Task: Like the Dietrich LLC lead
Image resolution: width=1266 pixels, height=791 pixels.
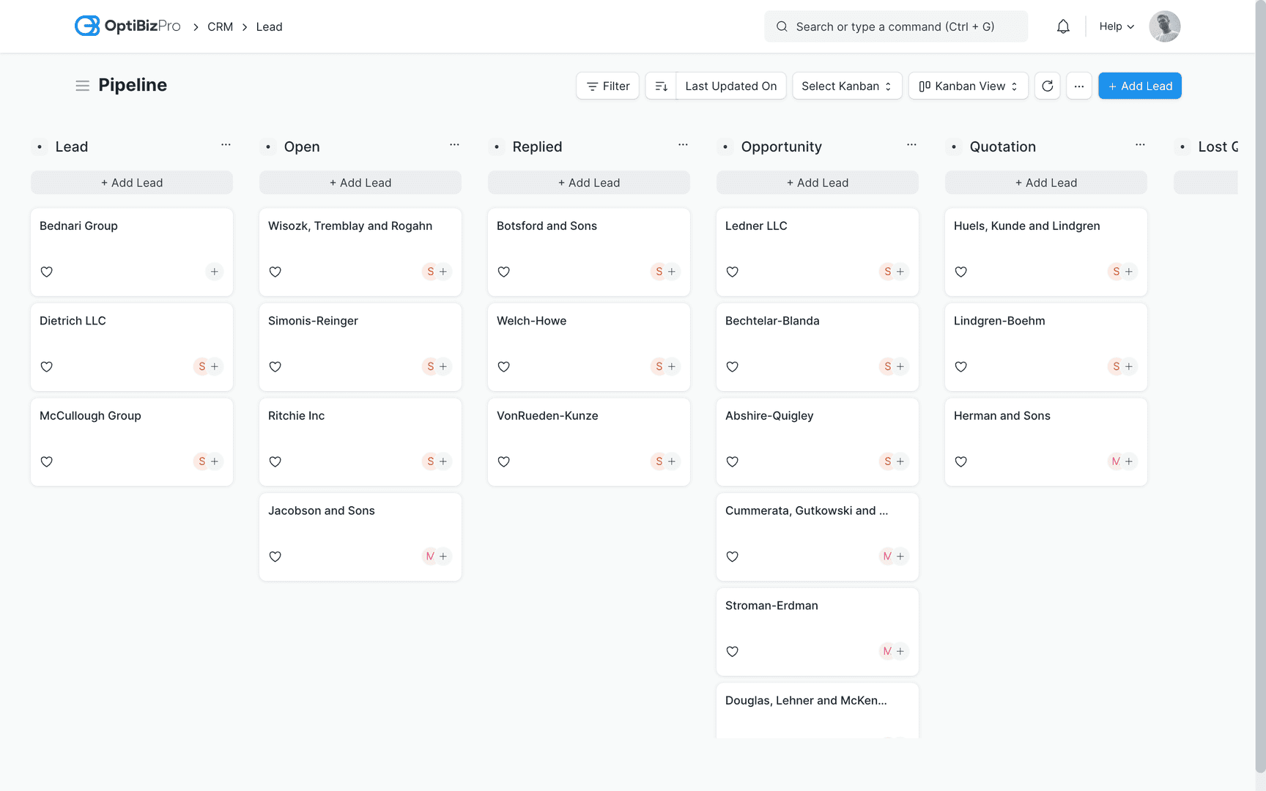Action: click(x=46, y=366)
